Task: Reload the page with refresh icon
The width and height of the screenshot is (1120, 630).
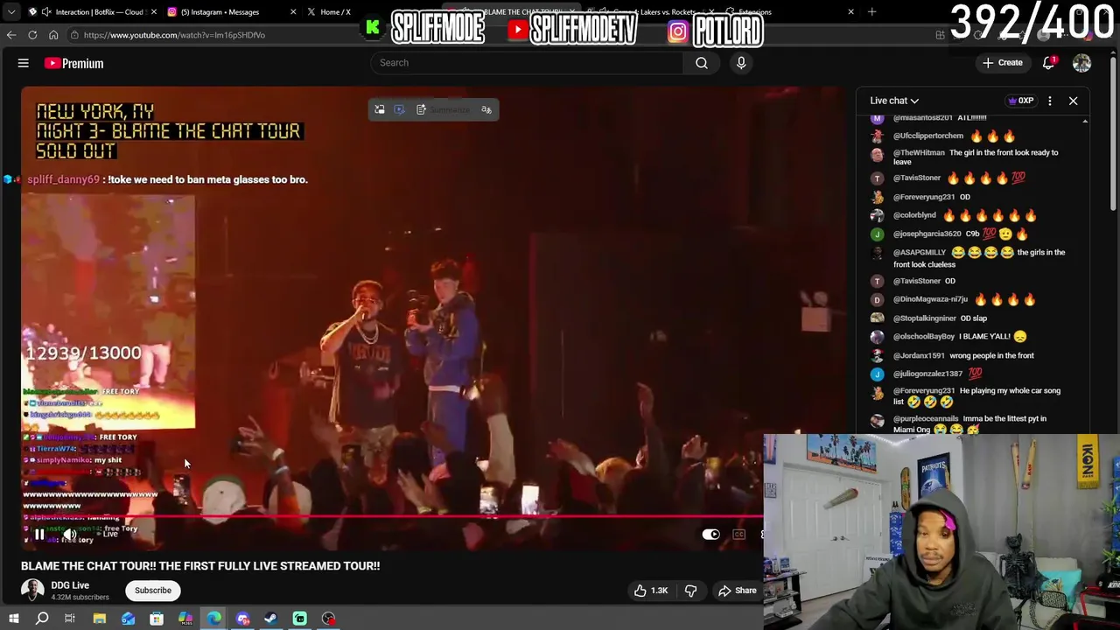Action: pos(32,35)
